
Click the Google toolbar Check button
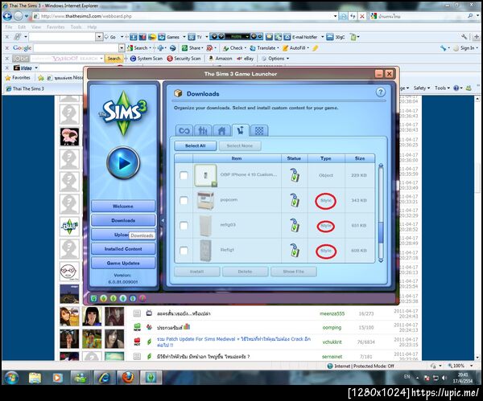point(234,48)
